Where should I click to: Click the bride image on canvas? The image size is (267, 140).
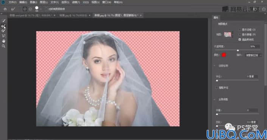(x=108, y=78)
